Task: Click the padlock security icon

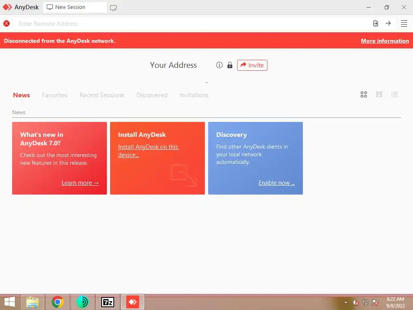Action: (230, 65)
